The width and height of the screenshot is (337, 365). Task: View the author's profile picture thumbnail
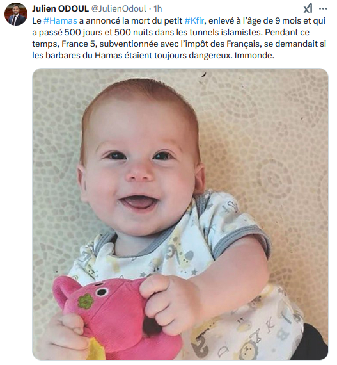pyautogui.click(x=16, y=14)
